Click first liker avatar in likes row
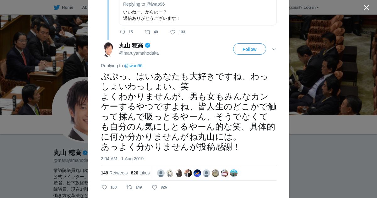The height and width of the screenshot is (198, 377). pyautogui.click(x=161, y=173)
